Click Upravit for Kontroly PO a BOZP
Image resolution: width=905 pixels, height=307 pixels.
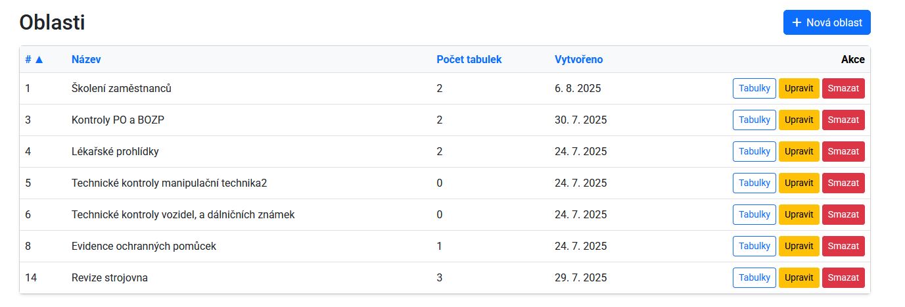pos(799,120)
